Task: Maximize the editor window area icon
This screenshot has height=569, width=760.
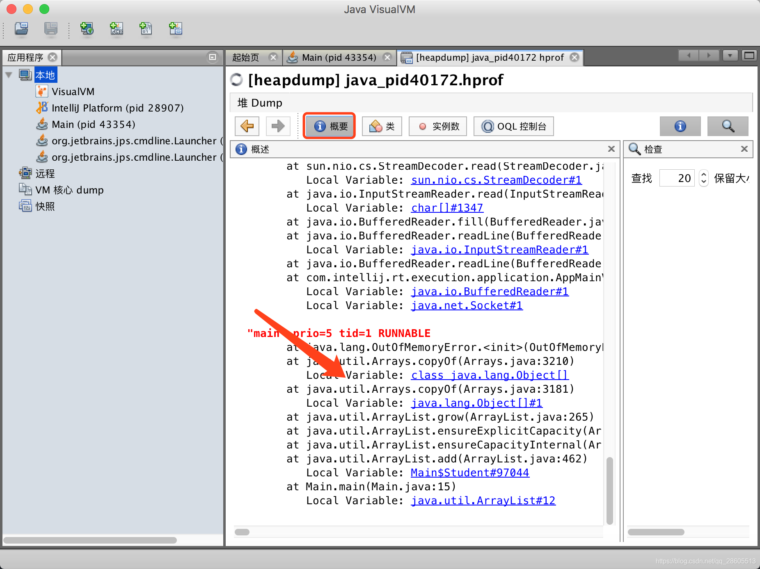Action: coord(749,55)
